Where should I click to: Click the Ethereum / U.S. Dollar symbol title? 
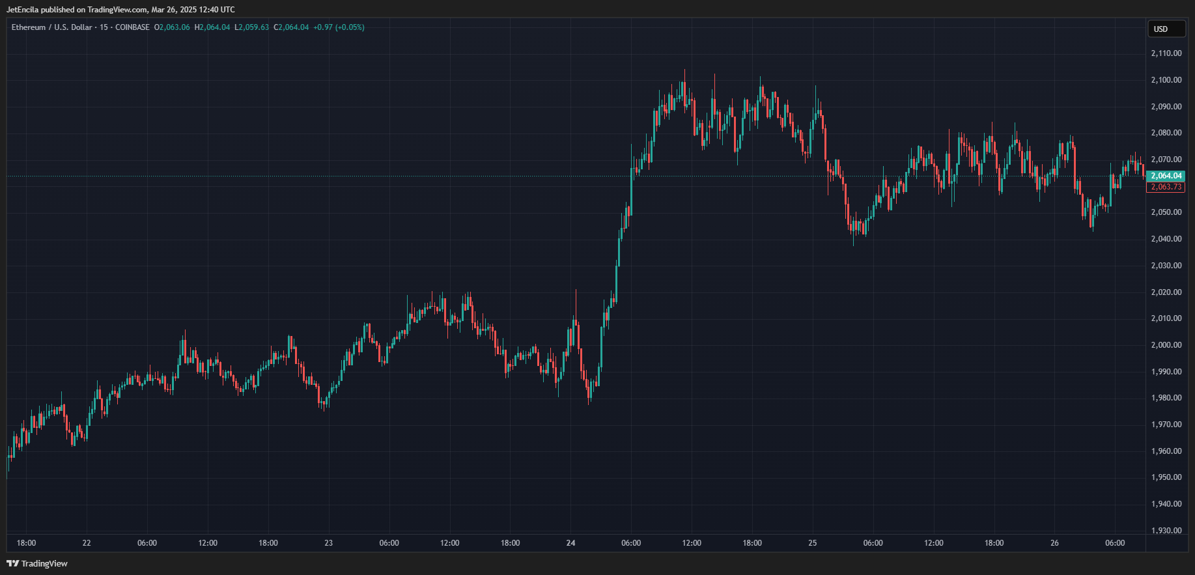click(x=52, y=27)
